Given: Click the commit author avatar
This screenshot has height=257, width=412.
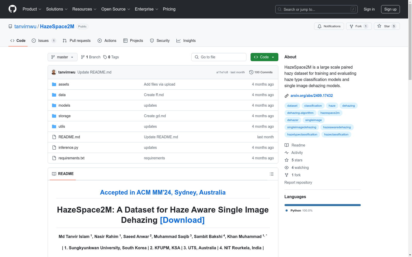Looking at the screenshot, I should coord(54,72).
